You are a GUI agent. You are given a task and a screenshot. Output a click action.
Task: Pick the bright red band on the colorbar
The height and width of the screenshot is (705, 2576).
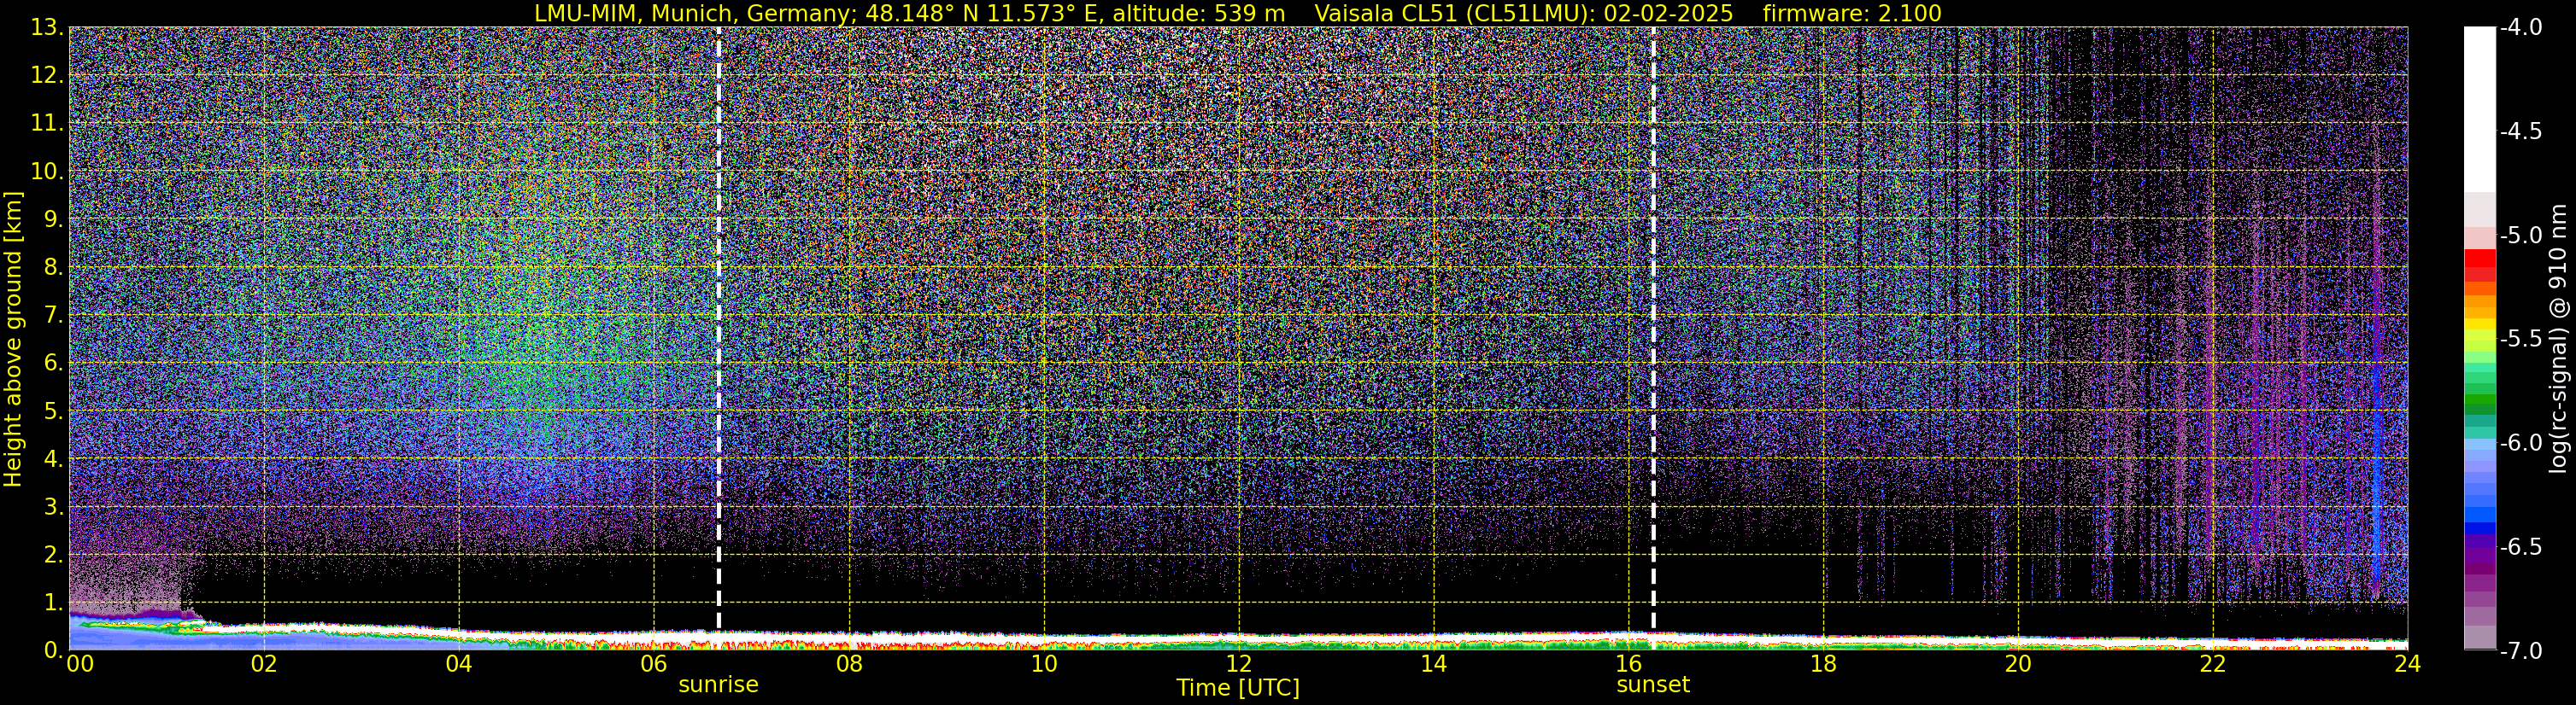point(2479,257)
